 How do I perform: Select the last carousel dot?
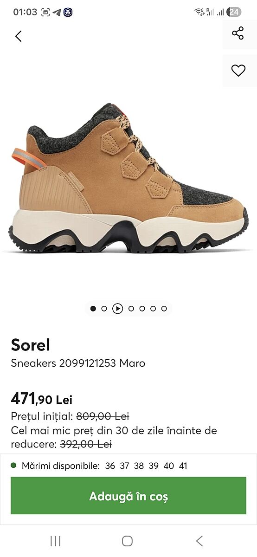click(164, 309)
